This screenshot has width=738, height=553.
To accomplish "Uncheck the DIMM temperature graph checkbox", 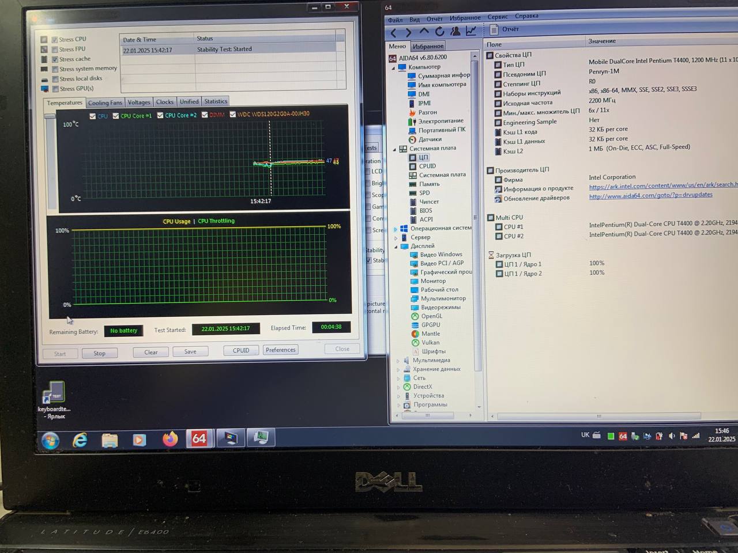I will click(x=205, y=115).
